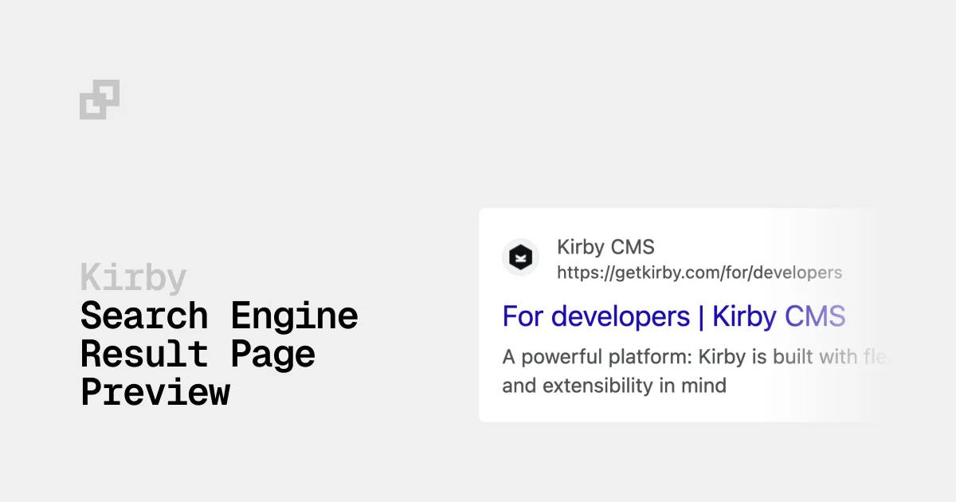This screenshot has width=956, height=502.
Task: Click 'For developers' in the blue title
Action: click(596, 316)
